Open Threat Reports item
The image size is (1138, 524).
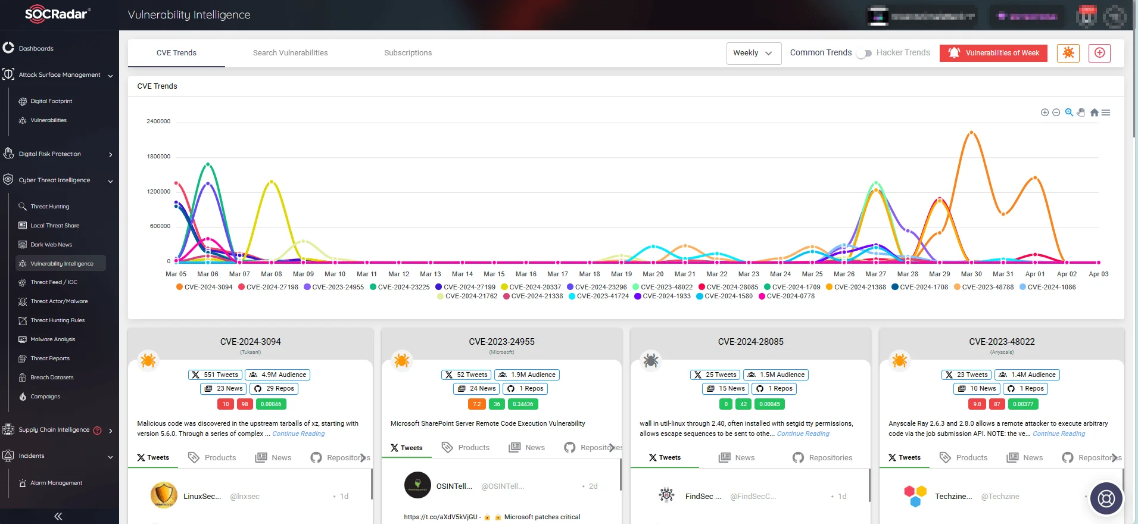pos(50,358)
